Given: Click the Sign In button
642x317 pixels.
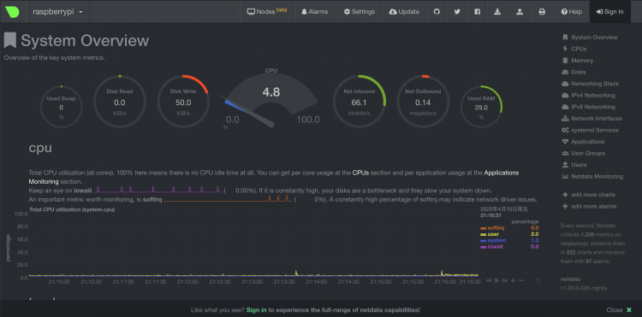Looking at the screenshot, I should (x=610, y=11).
